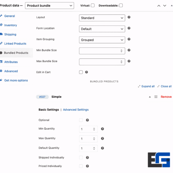Click the help icon for Max Bundle Size

coord(129,61)
